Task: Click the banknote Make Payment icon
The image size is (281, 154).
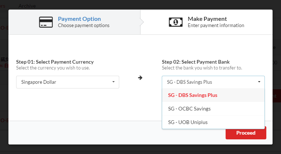Action: tap(176, 22)
